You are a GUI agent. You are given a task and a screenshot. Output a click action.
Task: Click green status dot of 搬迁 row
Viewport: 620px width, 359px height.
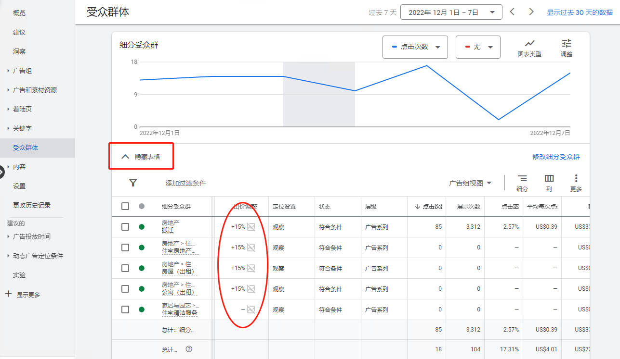142,227
